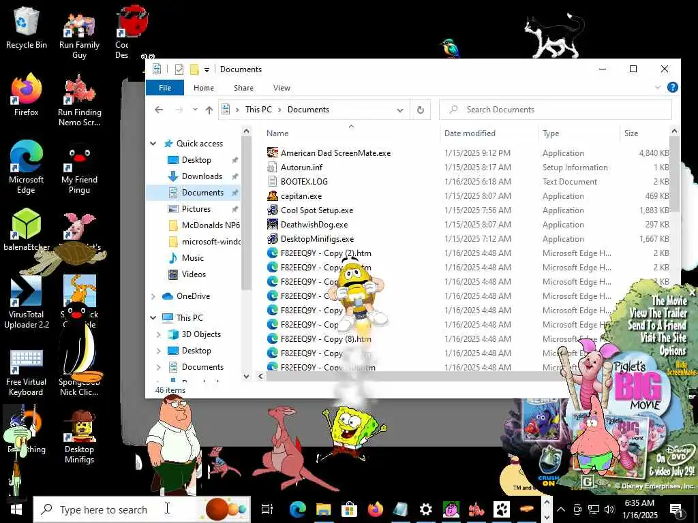
Task: Select Videos in the navigation pane
Action: (194, 274)
